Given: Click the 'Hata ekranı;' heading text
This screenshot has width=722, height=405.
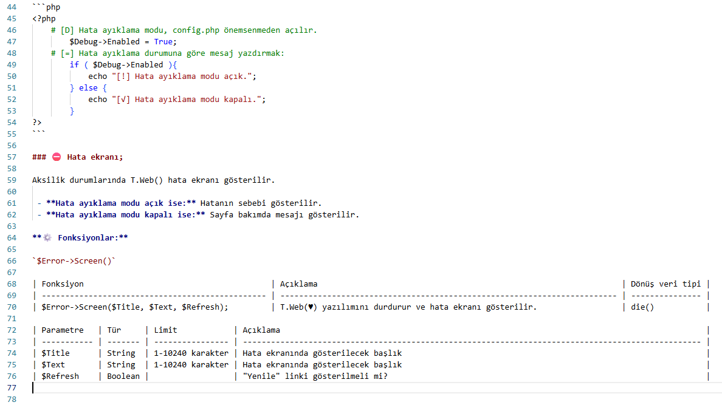Looking at the screenshot, I should pos(95,157).
